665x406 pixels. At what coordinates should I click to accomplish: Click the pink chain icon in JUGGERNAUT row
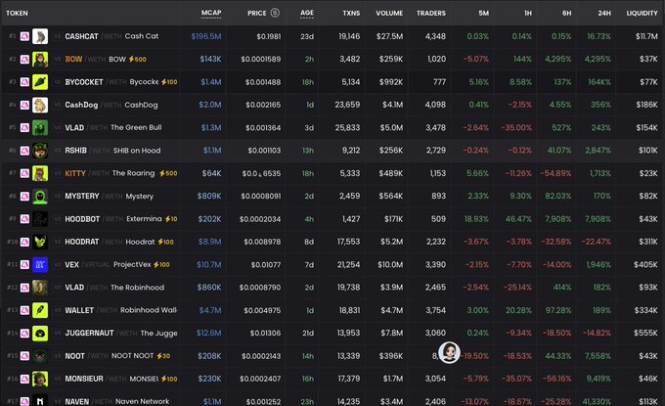point(25,333)
